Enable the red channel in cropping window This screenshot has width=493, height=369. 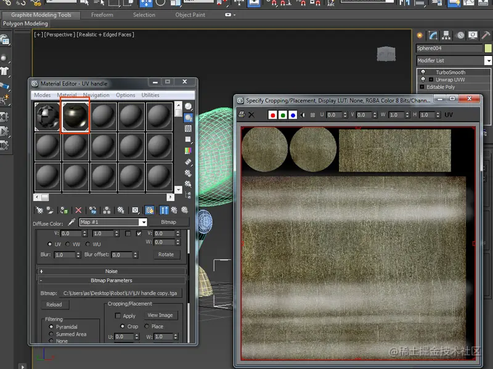[x=273, y=115]
